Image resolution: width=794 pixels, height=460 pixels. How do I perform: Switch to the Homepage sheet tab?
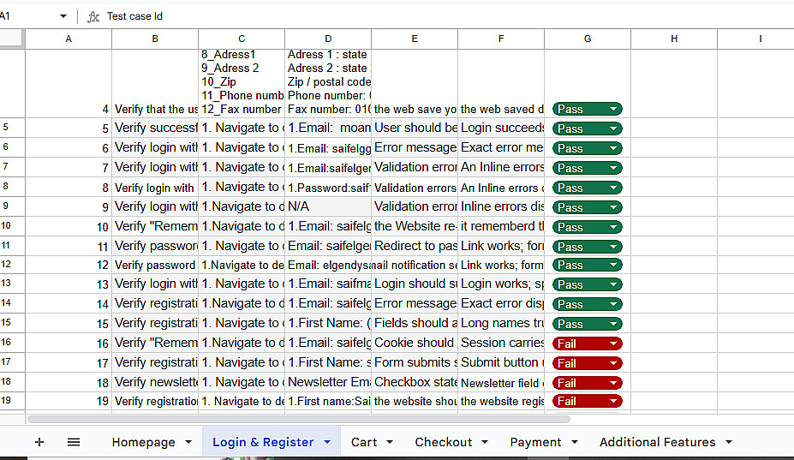(x=143, y=442)
